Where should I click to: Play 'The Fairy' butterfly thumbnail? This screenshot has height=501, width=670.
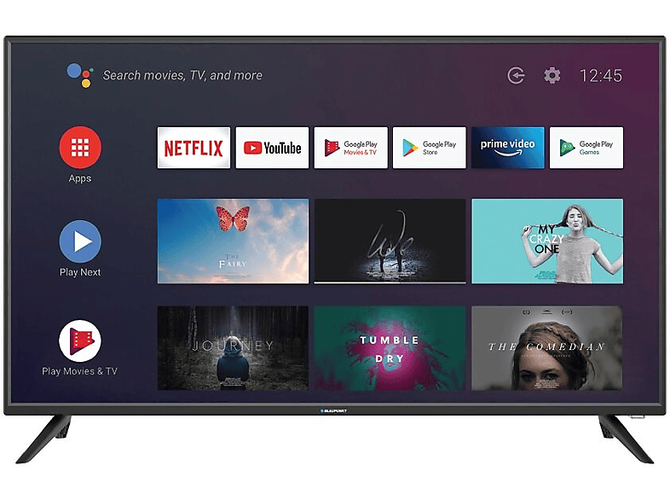click(x=233, y=241)
